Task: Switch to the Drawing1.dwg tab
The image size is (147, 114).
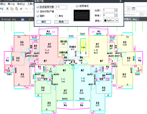Action: click(9, 19)
